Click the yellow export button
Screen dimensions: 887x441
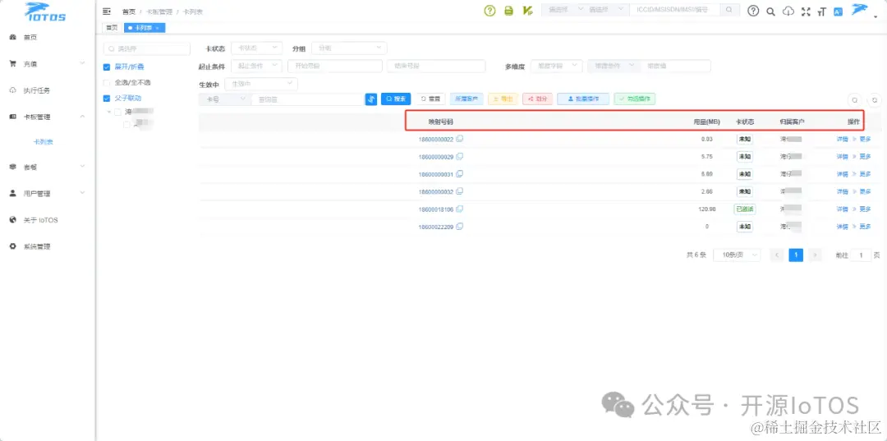(503, 99)
